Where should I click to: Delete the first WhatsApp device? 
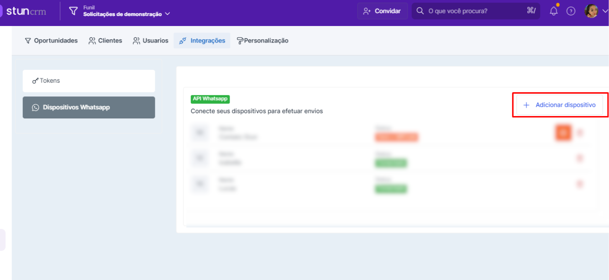click(x=580, y=133)
